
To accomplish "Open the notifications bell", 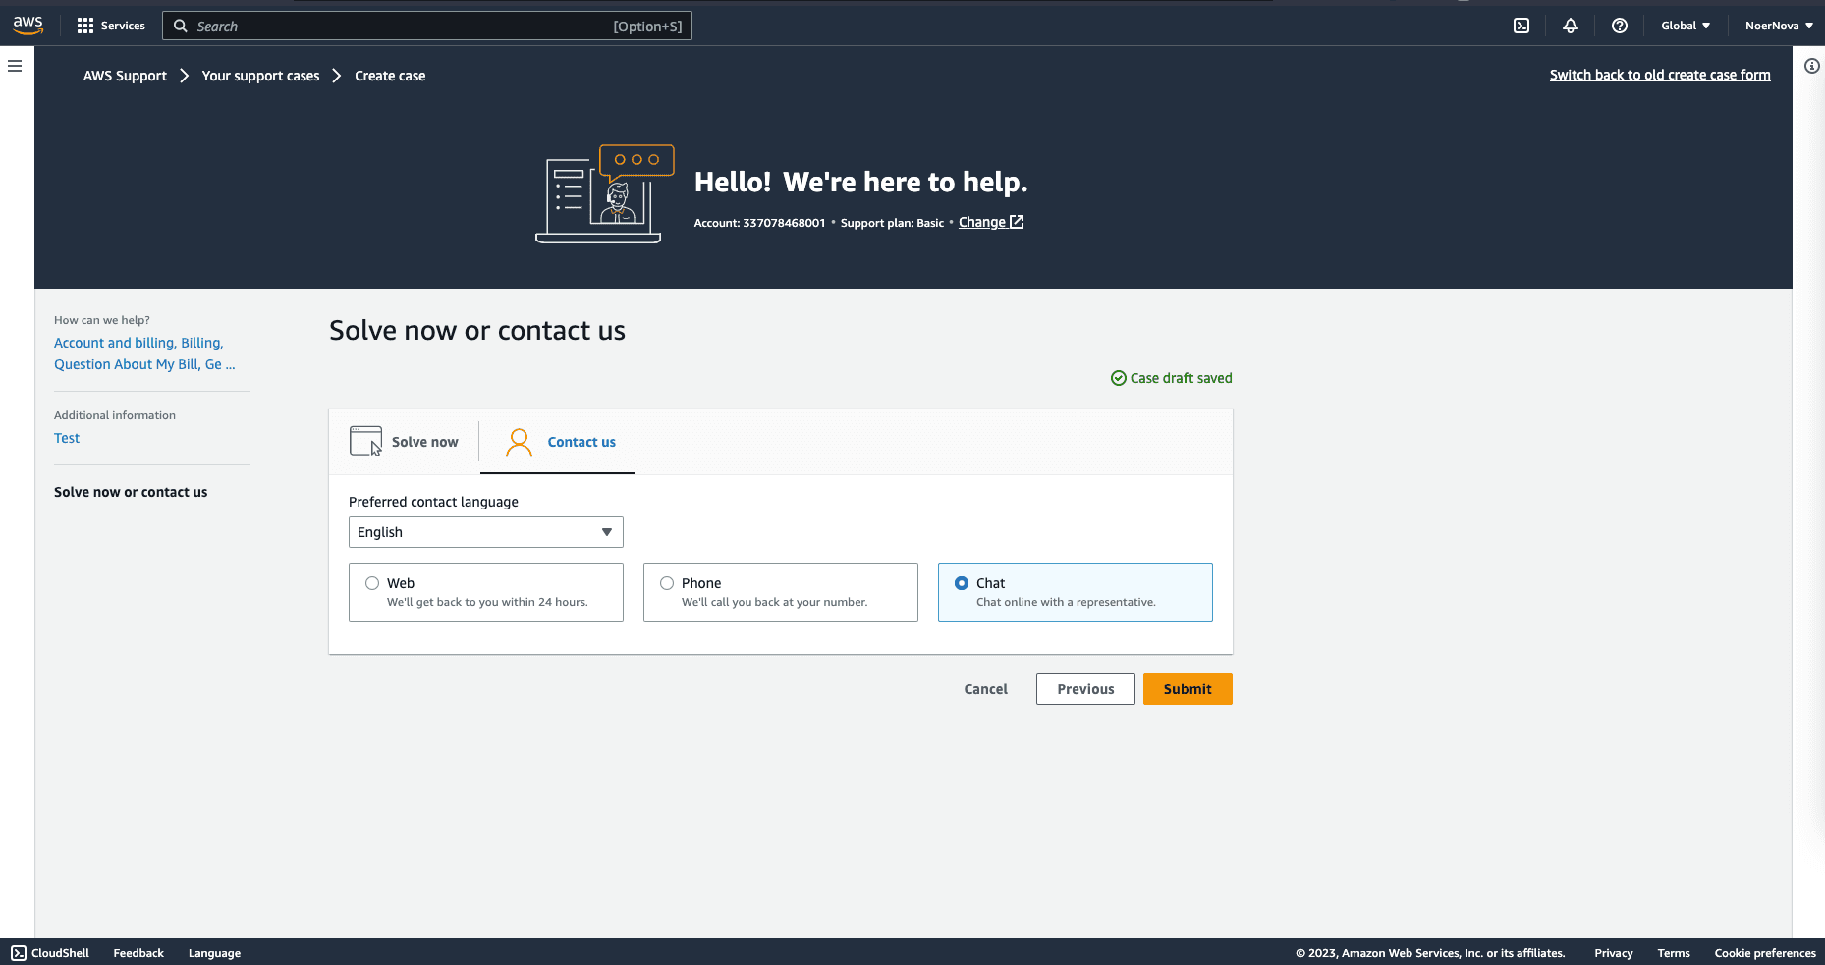I will (1570, 26).
